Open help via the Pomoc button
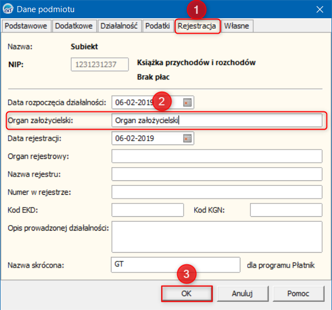Image resolution: width=332 pixels, height=310 pixels. pos(298,293)
